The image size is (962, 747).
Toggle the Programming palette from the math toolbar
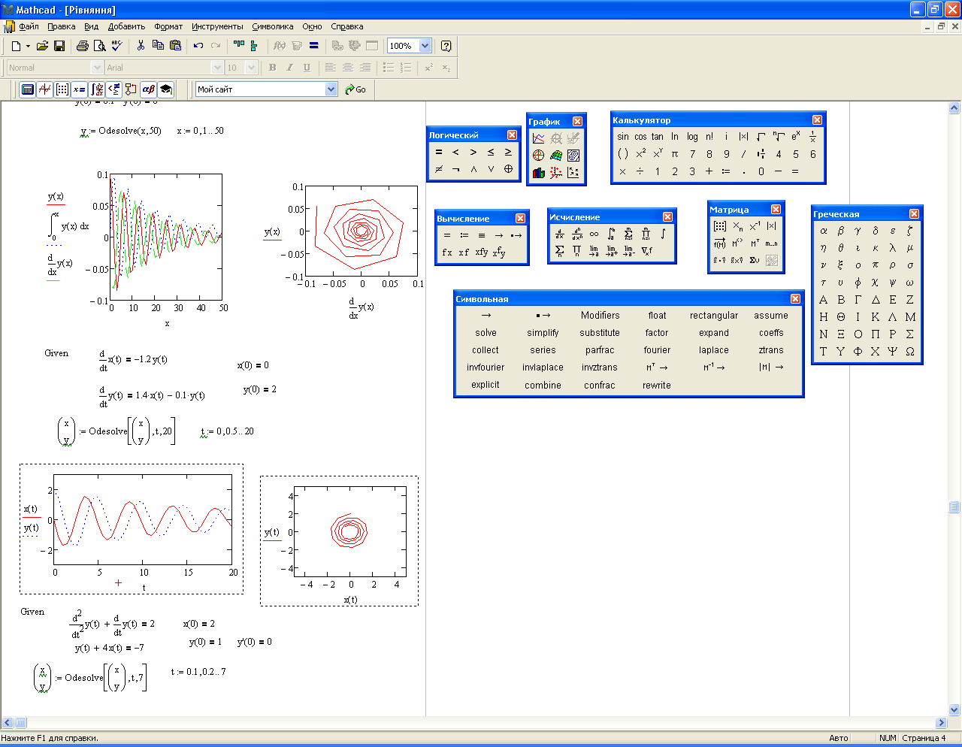pyautogui.click(x=131, y=89)
